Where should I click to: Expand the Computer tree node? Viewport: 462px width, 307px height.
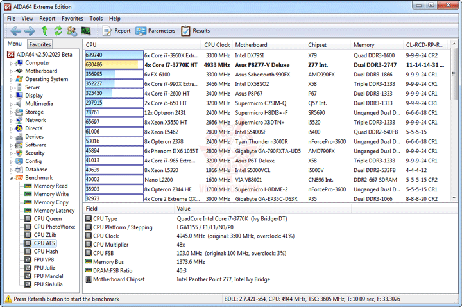click(x=12, y=63)
